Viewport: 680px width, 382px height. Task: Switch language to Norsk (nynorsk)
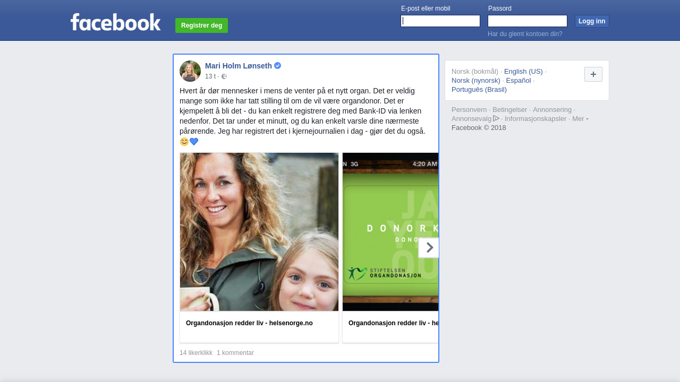(x=476, y=80)
